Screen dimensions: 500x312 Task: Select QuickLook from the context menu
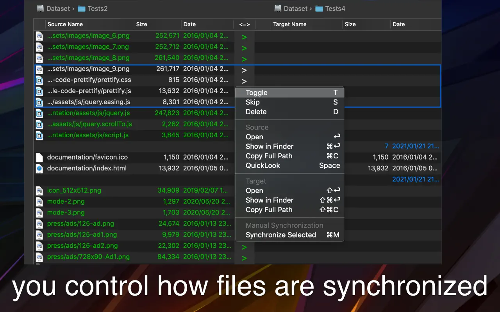click(262, 165)
